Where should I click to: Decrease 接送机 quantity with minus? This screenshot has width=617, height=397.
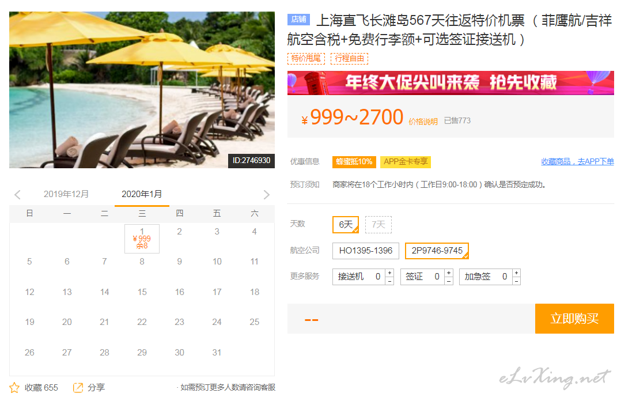click(x=389, y=281)
